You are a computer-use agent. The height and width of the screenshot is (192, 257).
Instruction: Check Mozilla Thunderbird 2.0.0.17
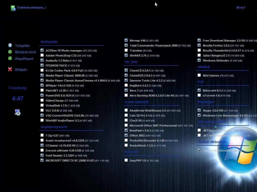tap(199, 50)
